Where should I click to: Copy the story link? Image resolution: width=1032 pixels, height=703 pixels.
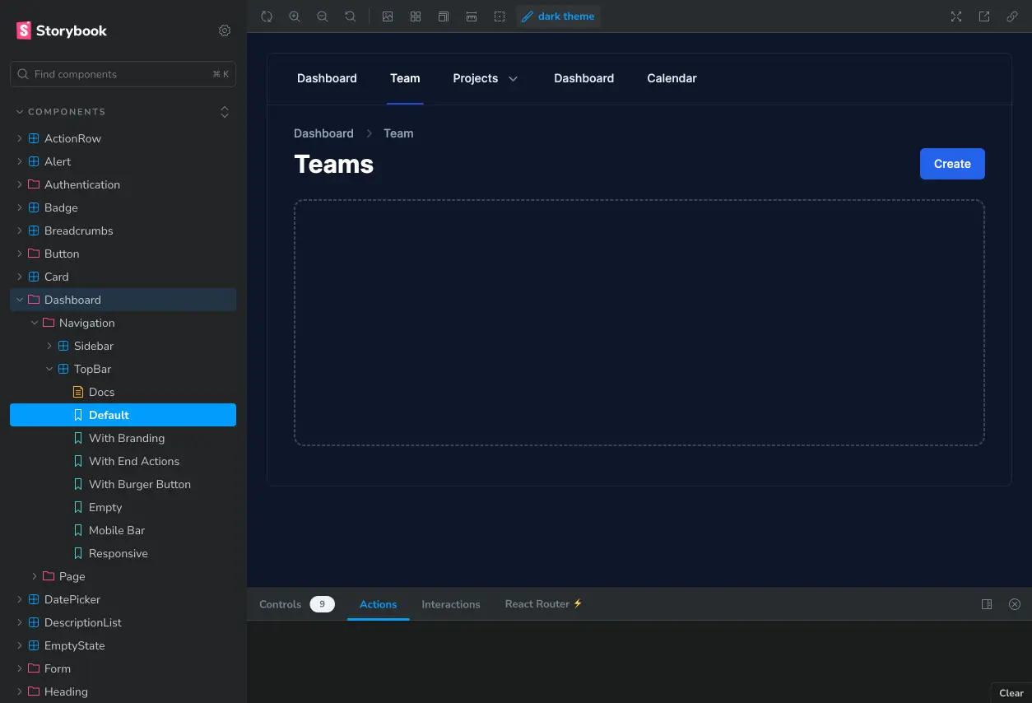pyautogui.click(x=1012, y=16)
